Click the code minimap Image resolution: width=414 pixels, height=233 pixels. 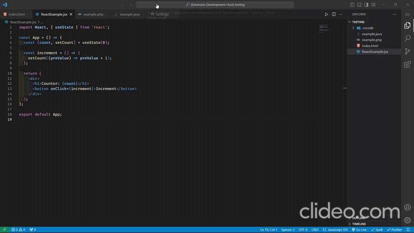click(324, 28)
